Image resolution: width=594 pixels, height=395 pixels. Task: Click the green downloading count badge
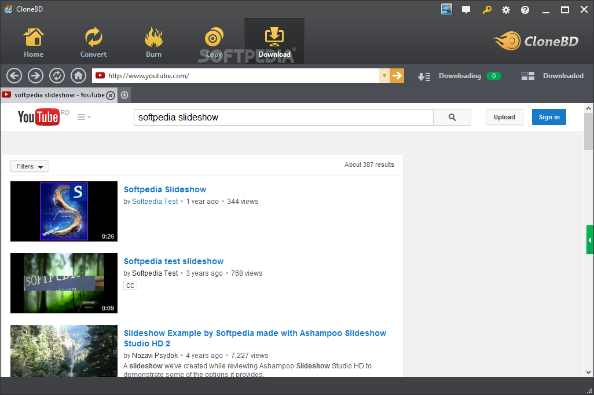[494, 76]
